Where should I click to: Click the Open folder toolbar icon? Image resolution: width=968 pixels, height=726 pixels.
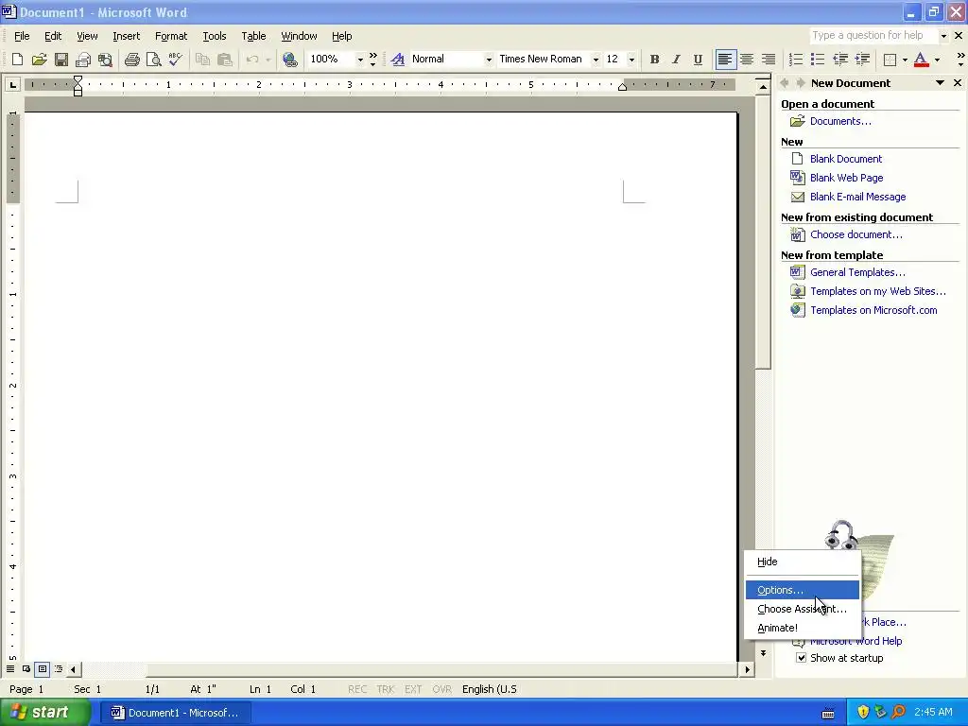(39, 60)
